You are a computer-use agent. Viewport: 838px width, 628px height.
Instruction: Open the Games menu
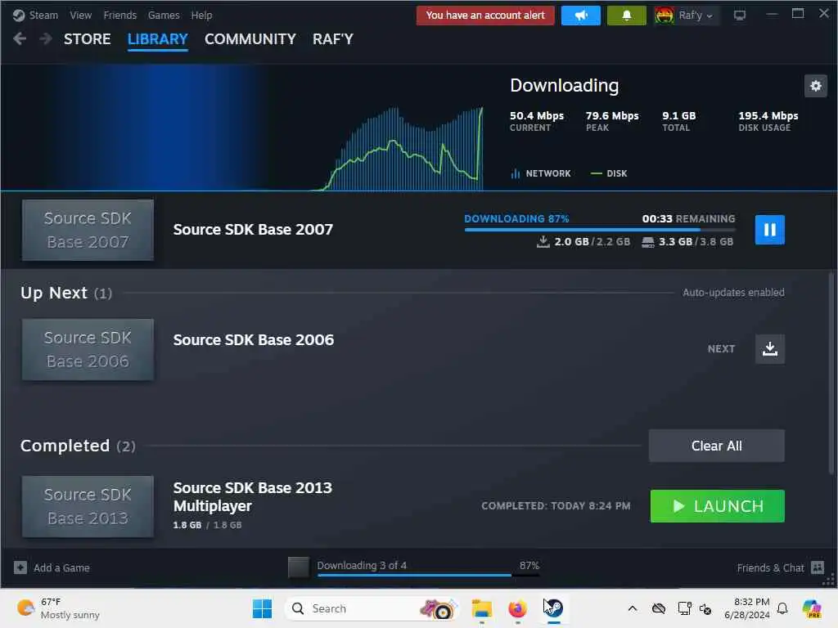pos(164,16)
